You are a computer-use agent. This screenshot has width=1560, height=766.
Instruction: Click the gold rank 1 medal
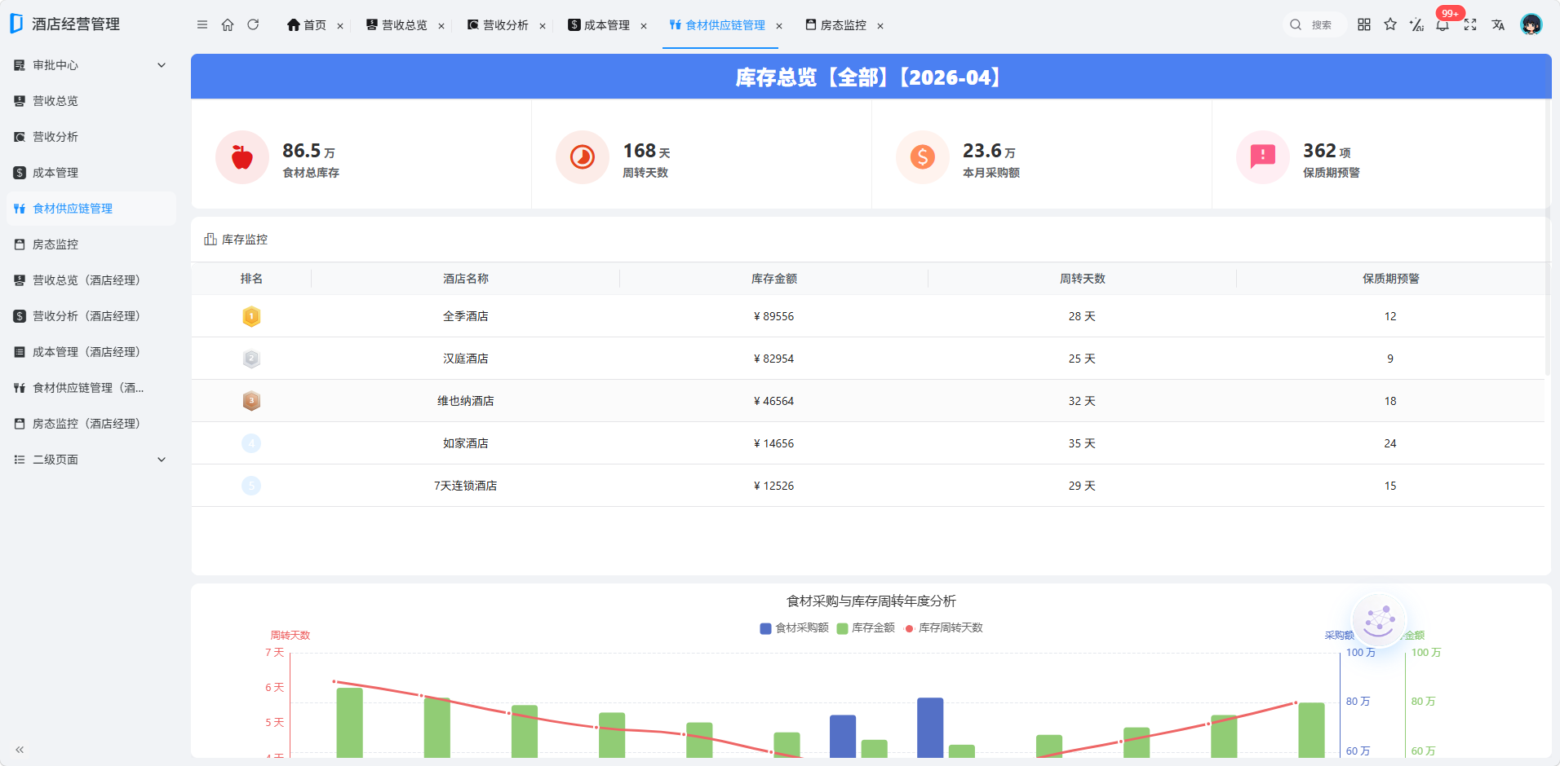click(x=251, y=316)
